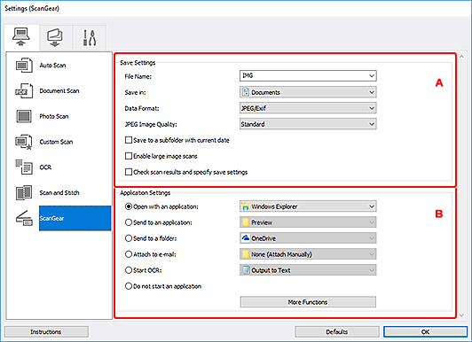Enable Save to a subfolder with current date
Image resolution: width=472 pixels, height=342 pixels.
click(129, 140)
